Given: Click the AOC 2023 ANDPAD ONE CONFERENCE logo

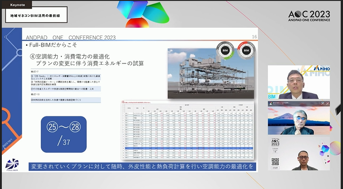Looking at the screenshot, I should tap(309, 16).
